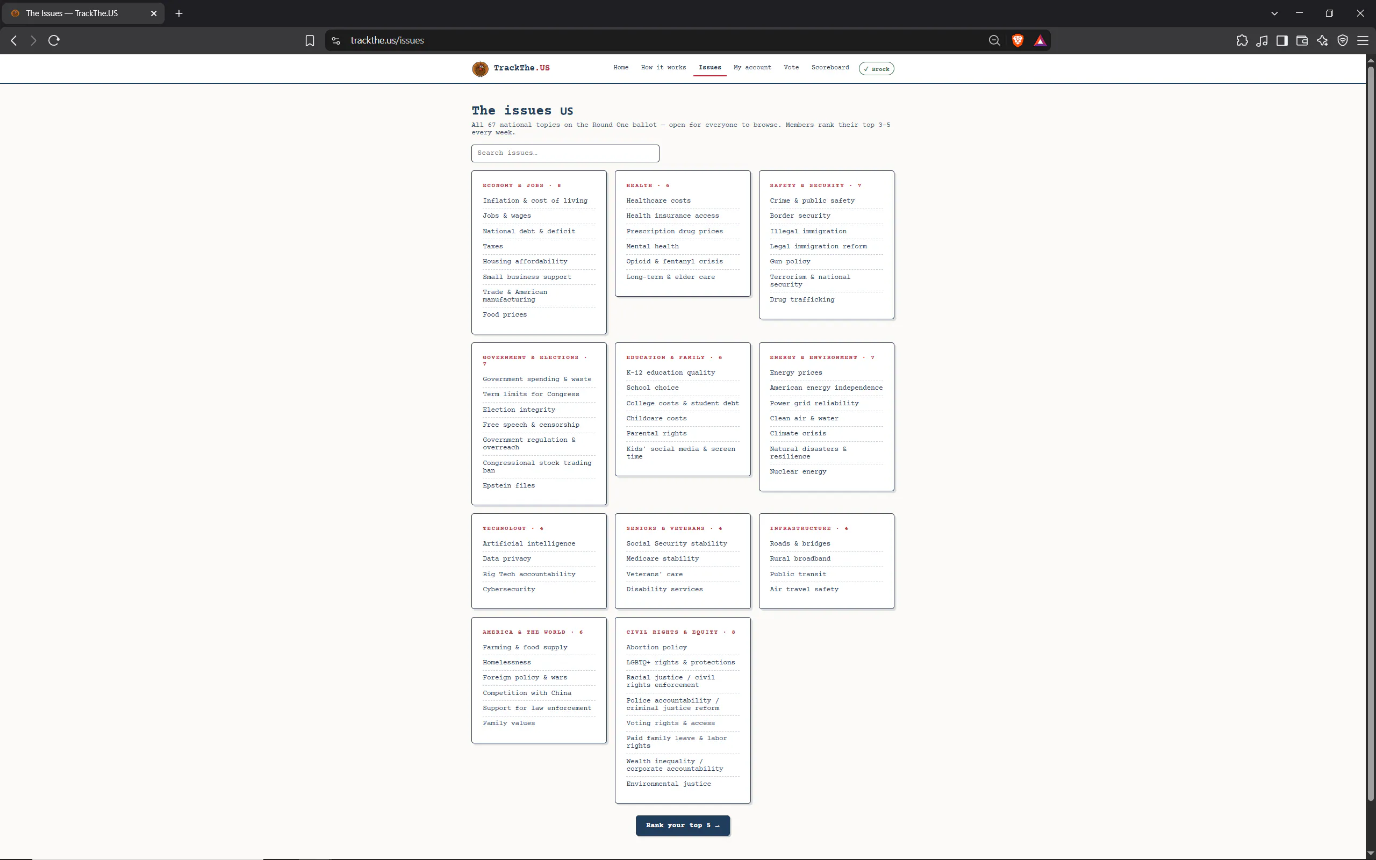Select School choice issue

(x=652, y=388)
